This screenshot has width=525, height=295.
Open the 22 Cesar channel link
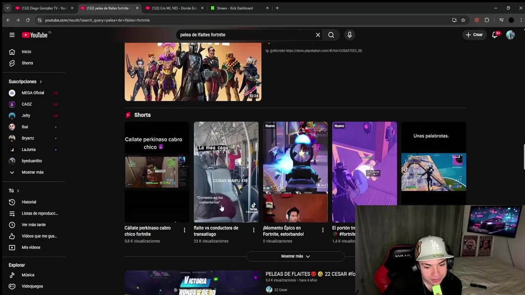(281, 290)
